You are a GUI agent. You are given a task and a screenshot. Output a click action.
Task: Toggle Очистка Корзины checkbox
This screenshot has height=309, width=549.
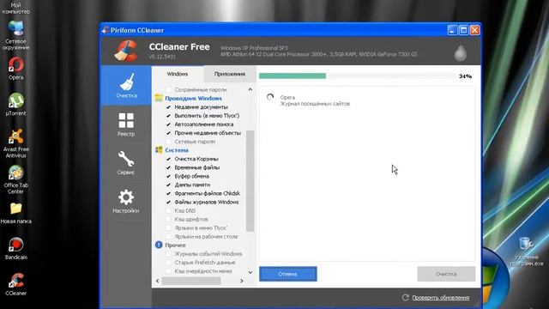[x=168, y=159]
